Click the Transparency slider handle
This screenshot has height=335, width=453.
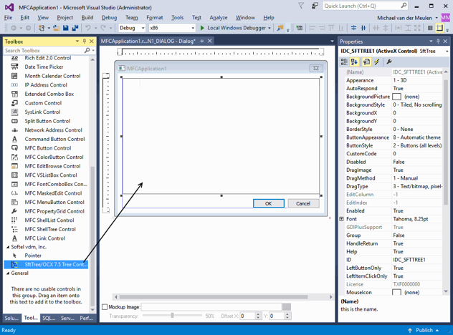[x=172, y=316]
